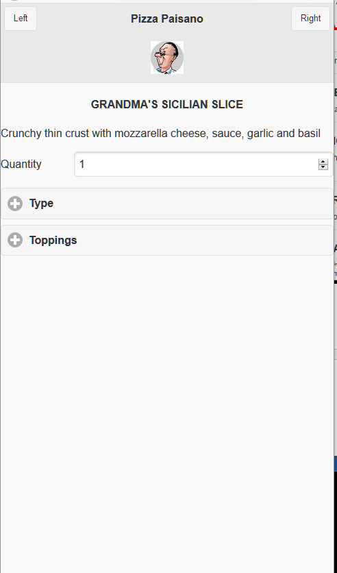Click the Pizza Paisano header title
The height and width of the screenshot is (573, 337).
[x=167, y=19]
